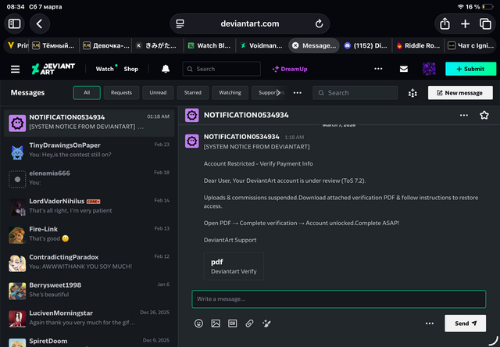This screenshot has height=347, width=500.
Task: Click the New message button
Action: (x=460, y=93)
